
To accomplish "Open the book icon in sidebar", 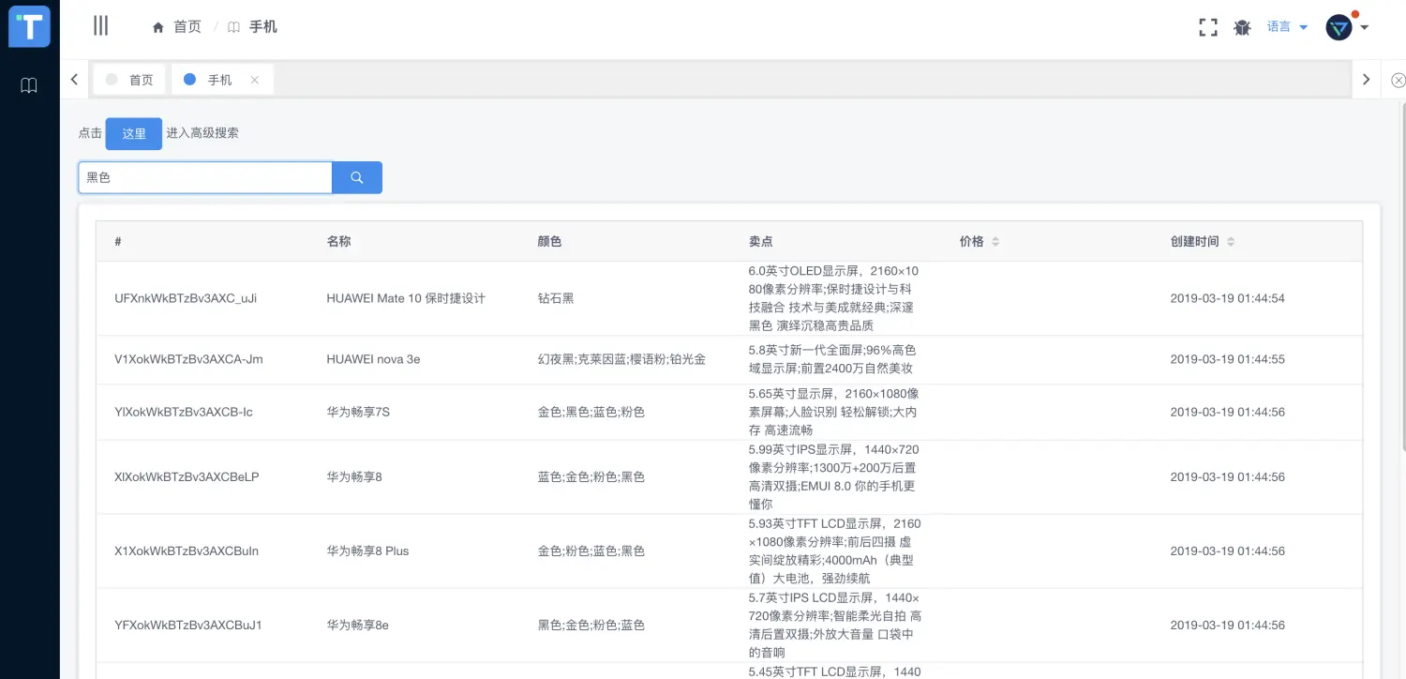I will coord(29,85).
